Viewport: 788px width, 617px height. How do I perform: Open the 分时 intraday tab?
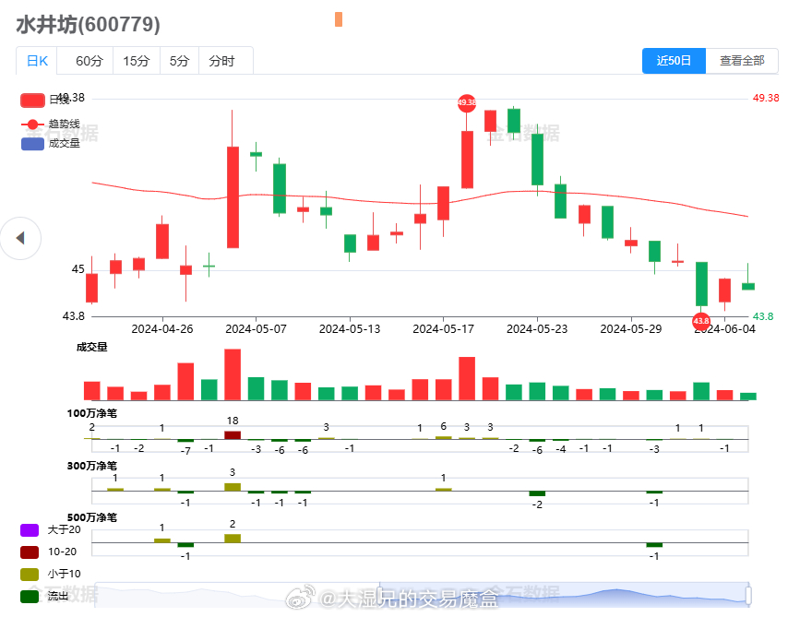pyautogui.click(x=221, y=61)
